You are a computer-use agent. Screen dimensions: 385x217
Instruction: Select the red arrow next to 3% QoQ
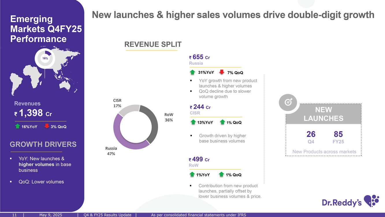[x=47, y=126]
